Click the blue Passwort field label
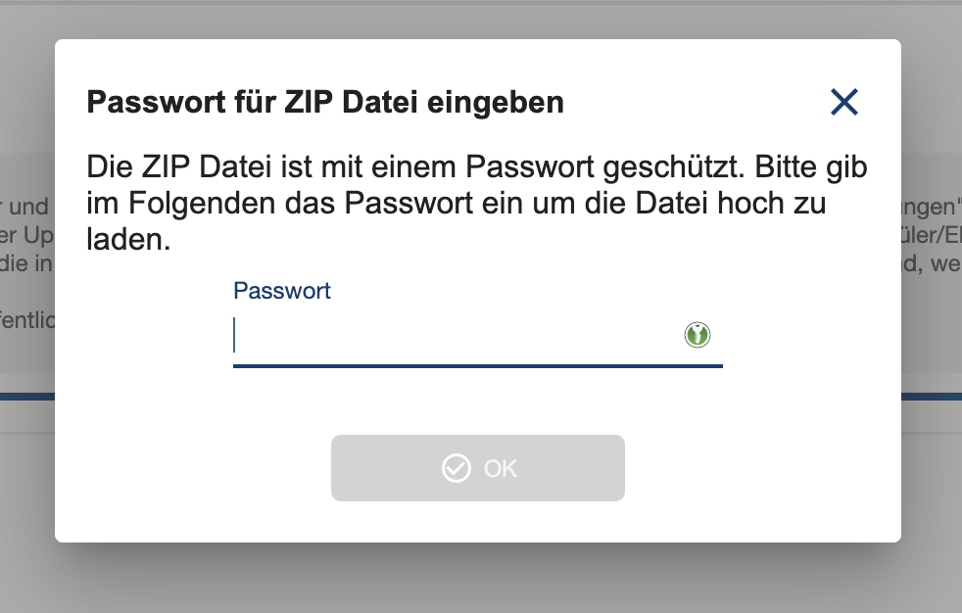The image size is (962, 613). click(x=281, y=291)
